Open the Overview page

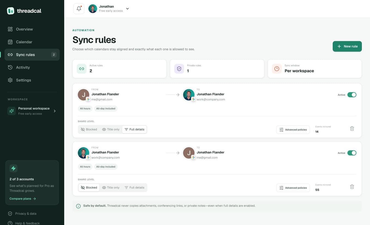coord(32,29)
